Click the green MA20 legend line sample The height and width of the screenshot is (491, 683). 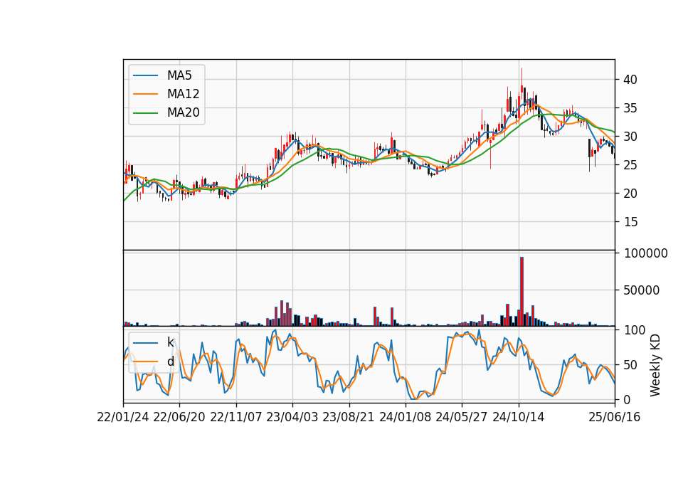pyautogui.click(x=145, y=112)
